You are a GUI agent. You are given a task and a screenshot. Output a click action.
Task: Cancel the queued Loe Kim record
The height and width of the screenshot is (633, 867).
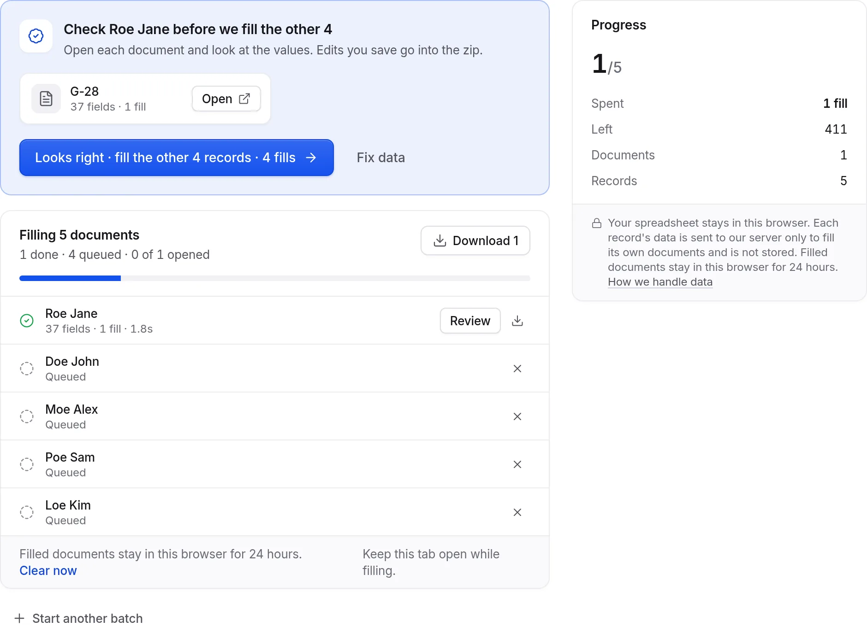517,512
